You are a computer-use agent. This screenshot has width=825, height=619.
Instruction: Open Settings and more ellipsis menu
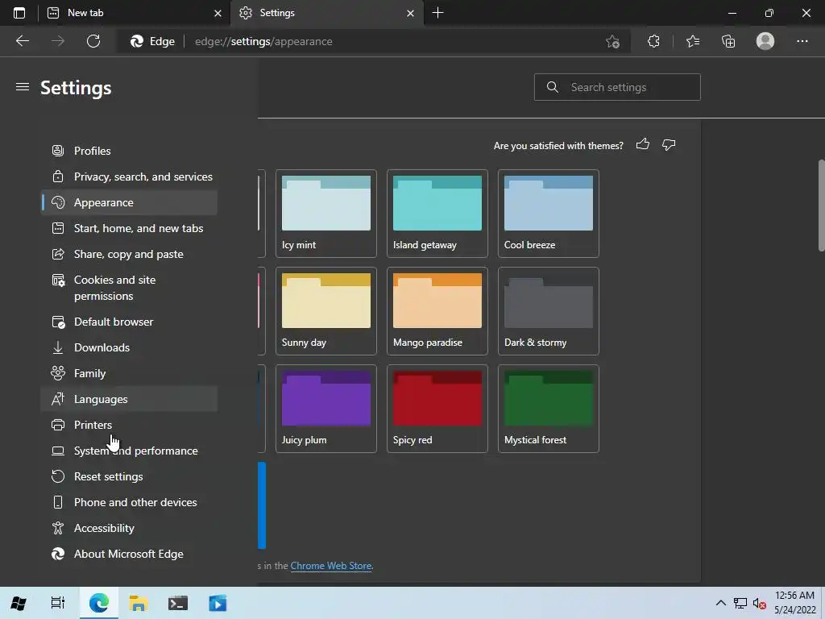click(x=802, y=41)
